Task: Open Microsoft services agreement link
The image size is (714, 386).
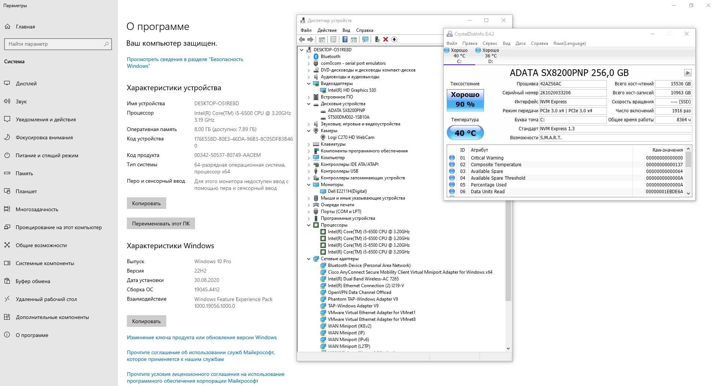Action: 201,356
